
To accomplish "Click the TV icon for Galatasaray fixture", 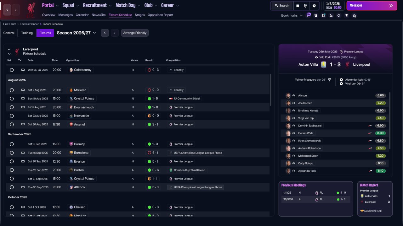I will tap(23, 70).
